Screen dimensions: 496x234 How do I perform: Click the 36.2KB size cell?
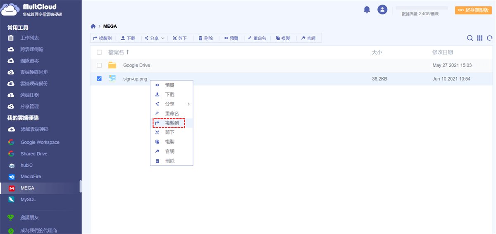(x=379, y=79)
